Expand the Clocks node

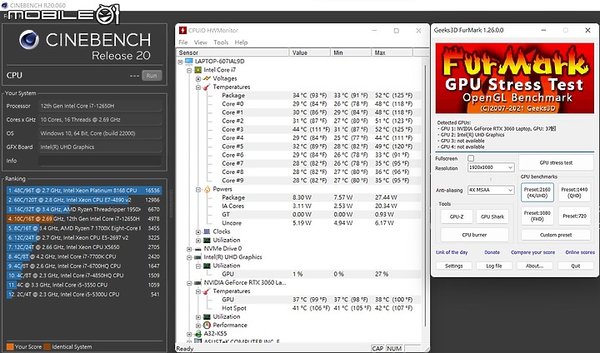(x=197, y=231)
